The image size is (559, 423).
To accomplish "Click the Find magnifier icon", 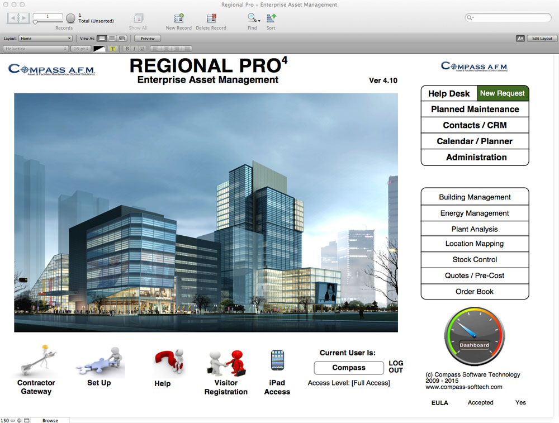I will [252, 17].
